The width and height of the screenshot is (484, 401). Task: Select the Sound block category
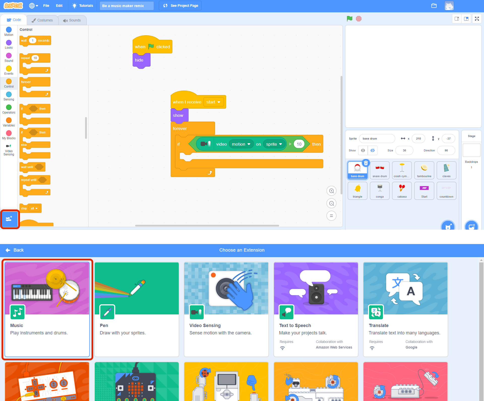[9, 58]
